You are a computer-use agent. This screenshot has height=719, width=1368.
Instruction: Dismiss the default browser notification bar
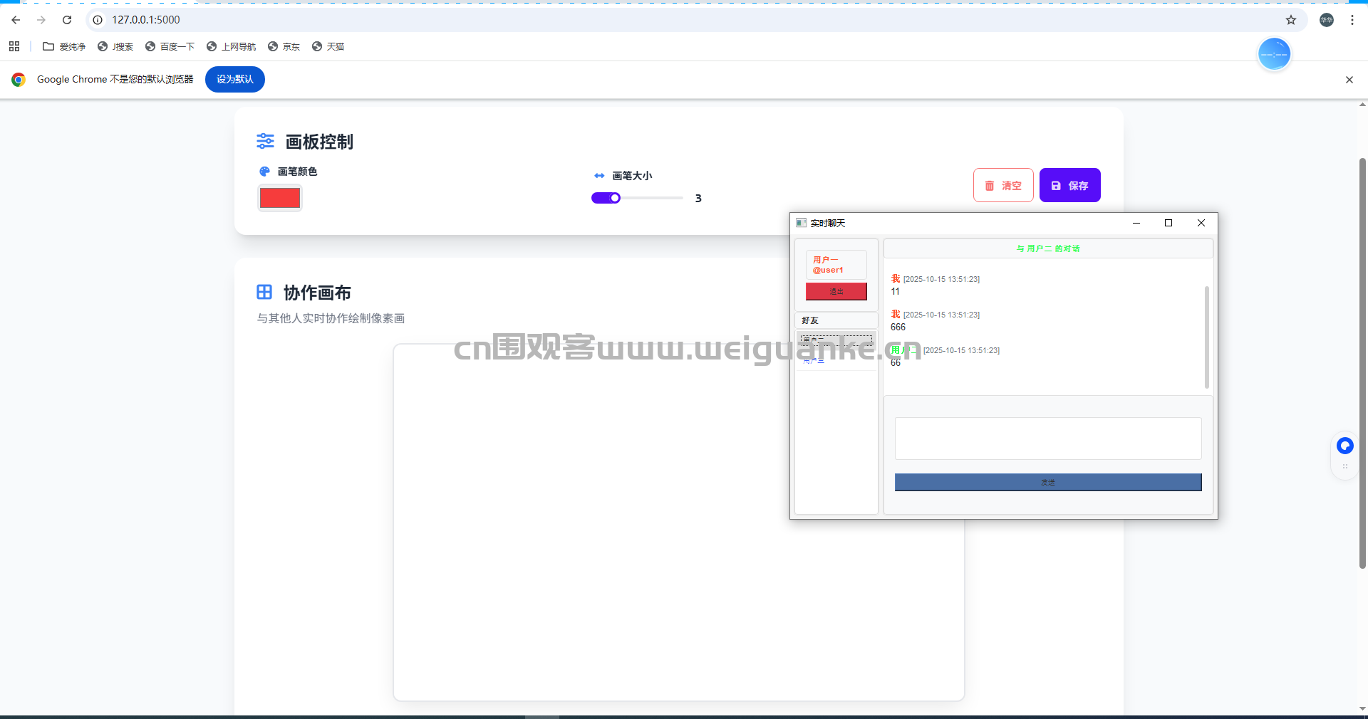(1349, 80)
